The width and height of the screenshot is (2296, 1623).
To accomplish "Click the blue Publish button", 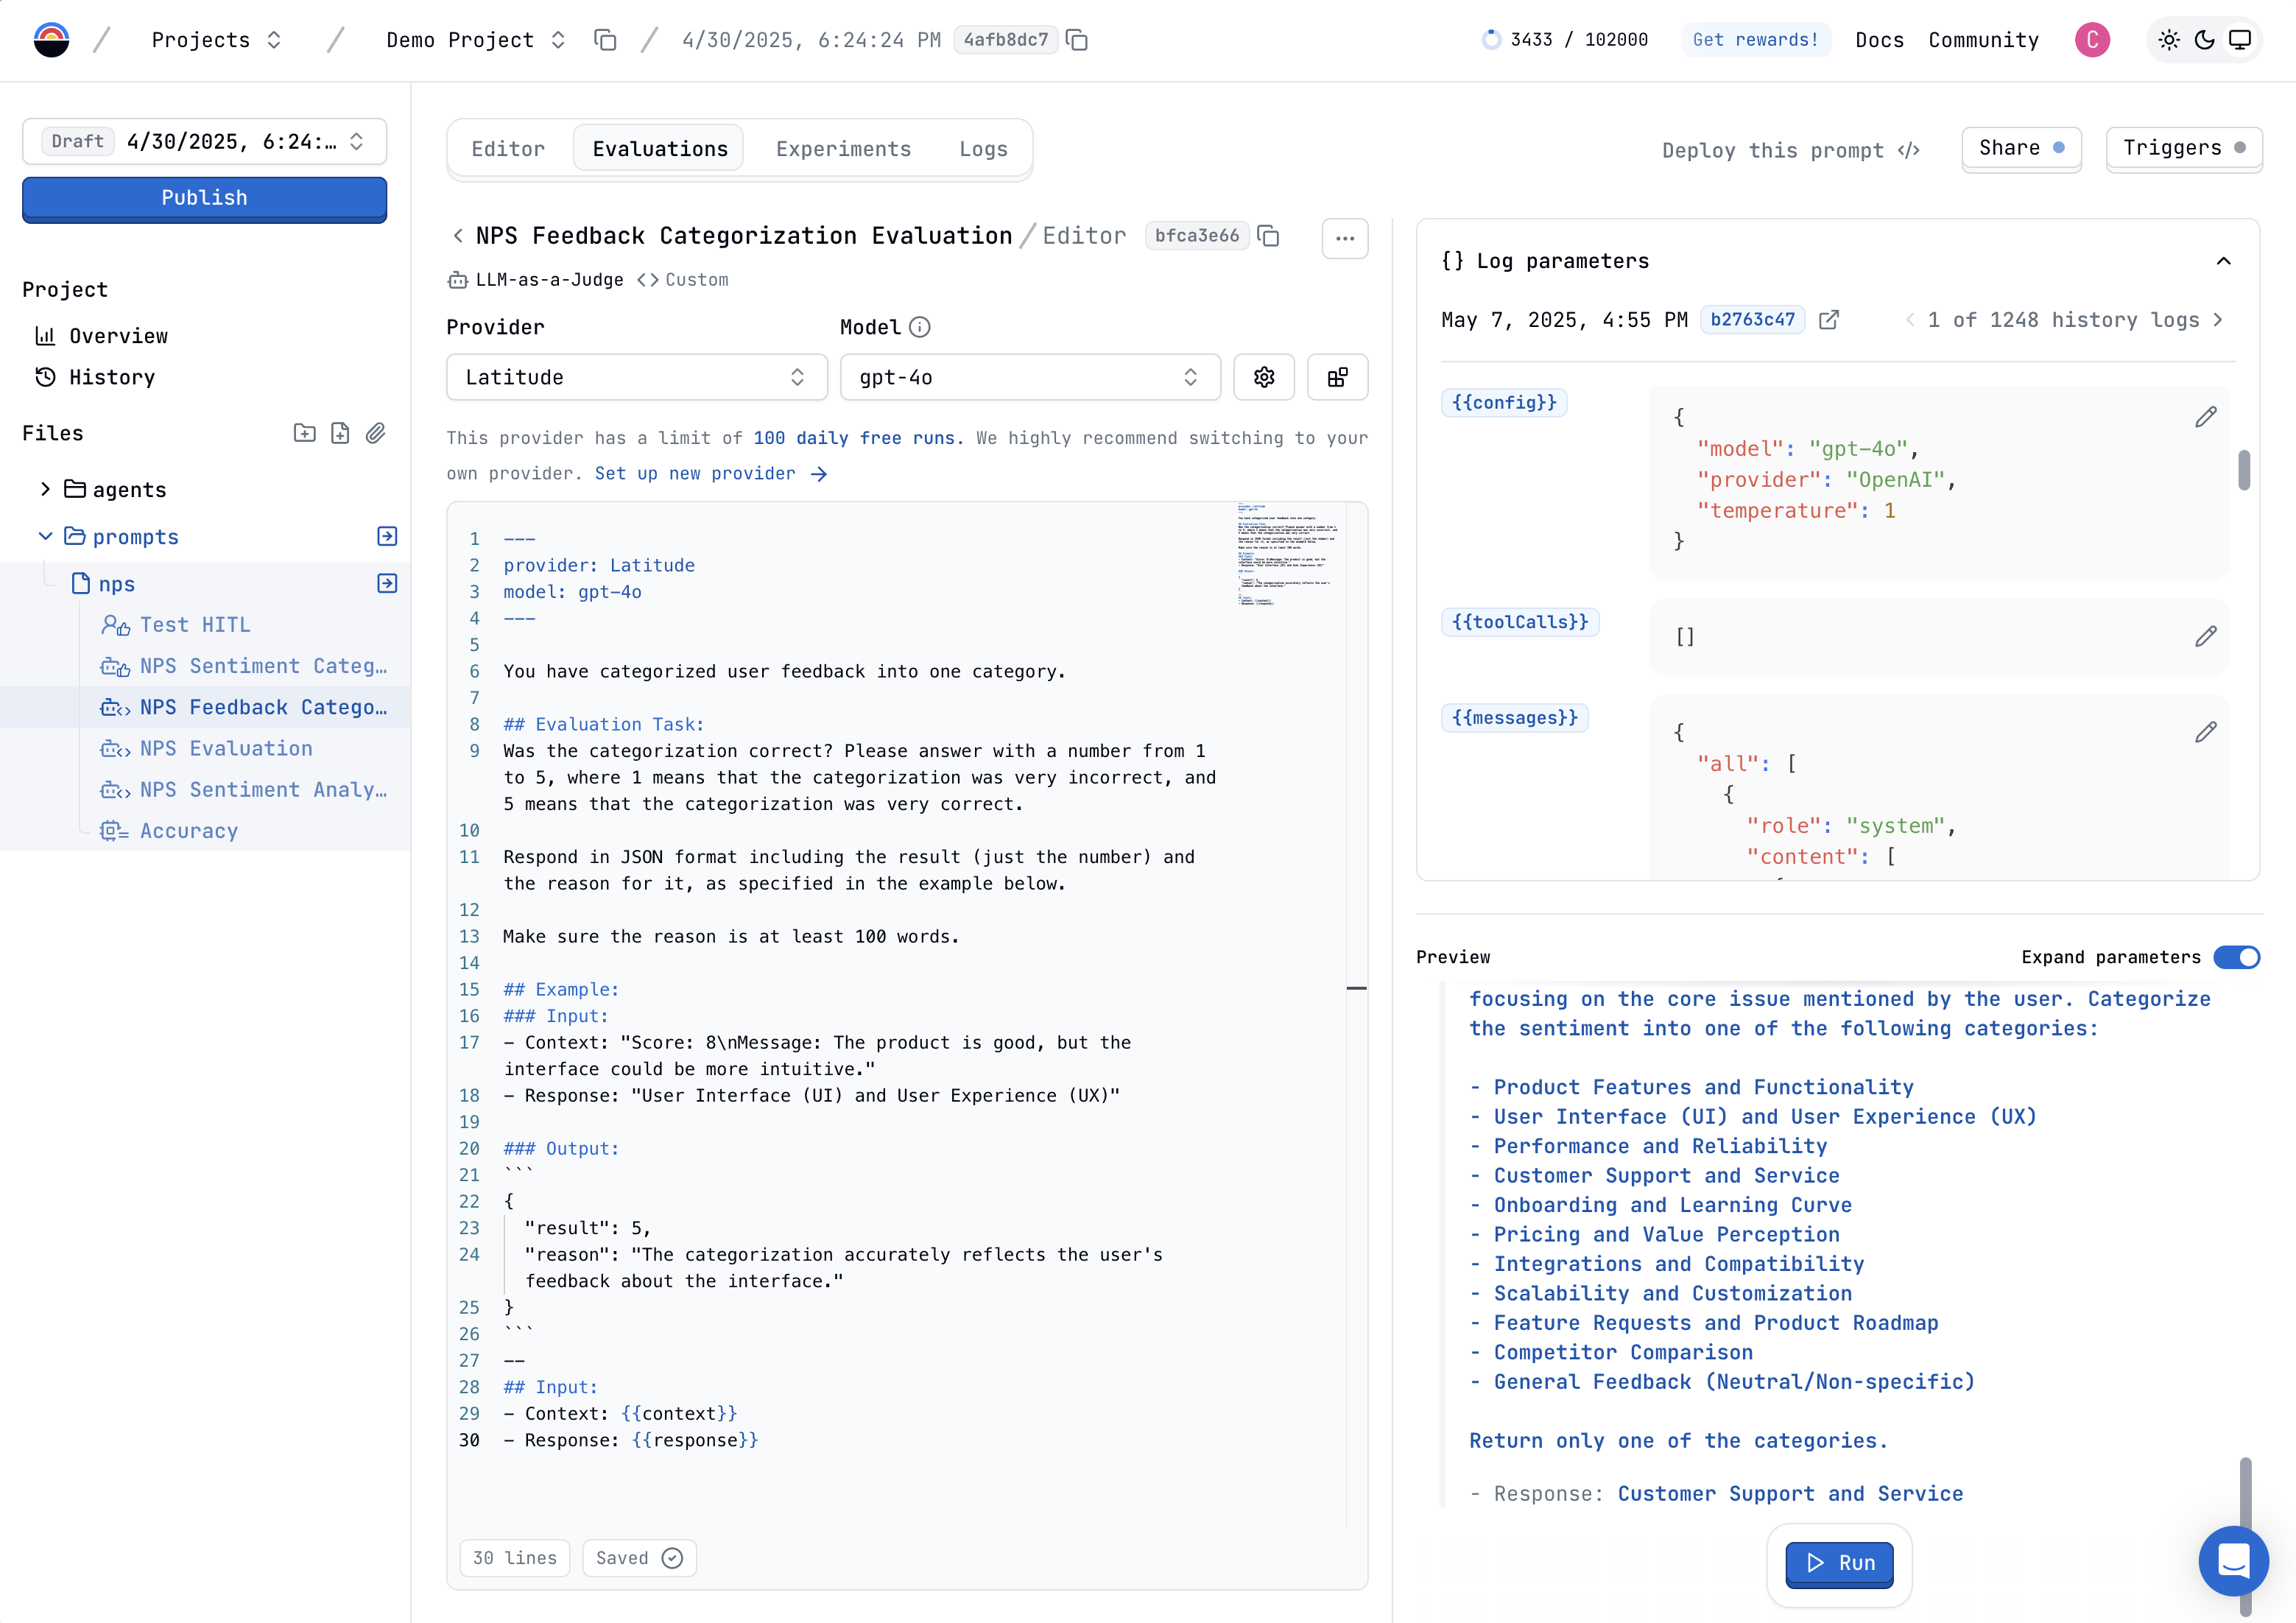I will click(204, 198).
